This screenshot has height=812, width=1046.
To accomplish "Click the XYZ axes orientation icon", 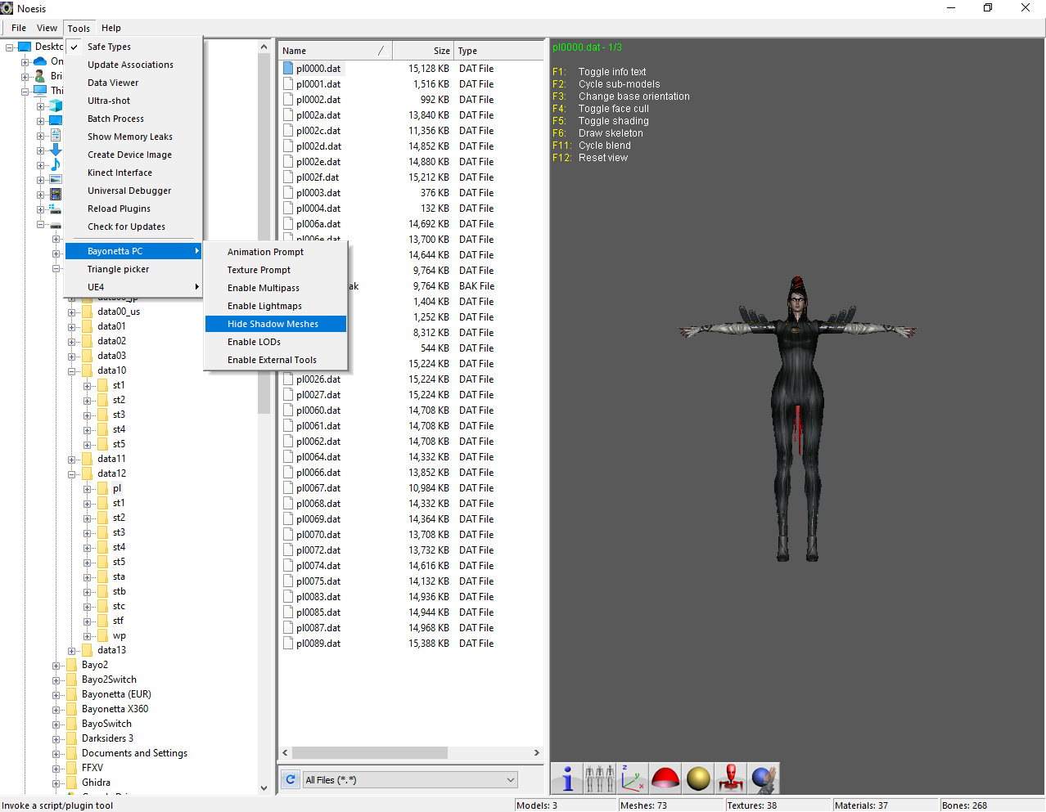I will point(632,778).
